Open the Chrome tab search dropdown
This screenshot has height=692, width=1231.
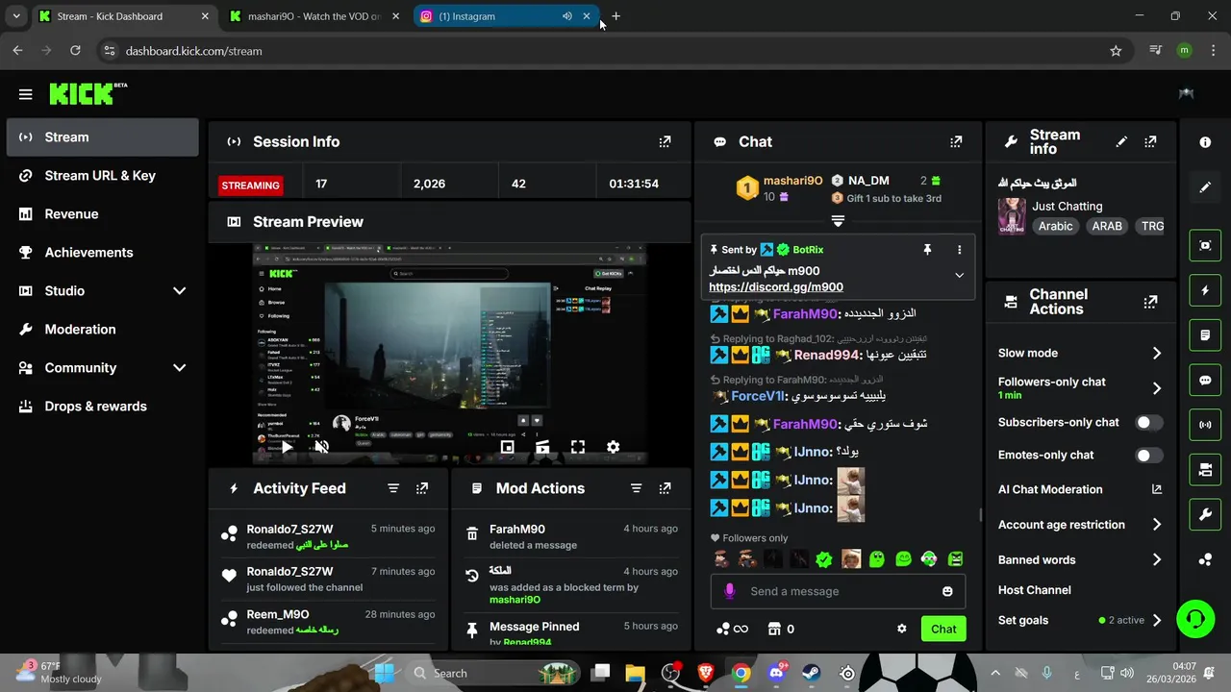point(16,16)
